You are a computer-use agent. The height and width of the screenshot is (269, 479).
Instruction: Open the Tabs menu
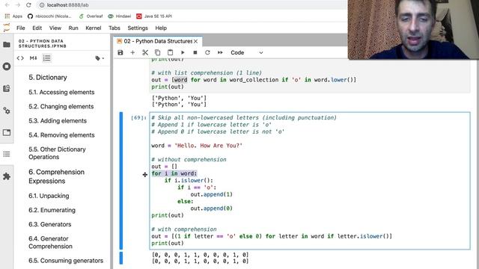(115, 28)
